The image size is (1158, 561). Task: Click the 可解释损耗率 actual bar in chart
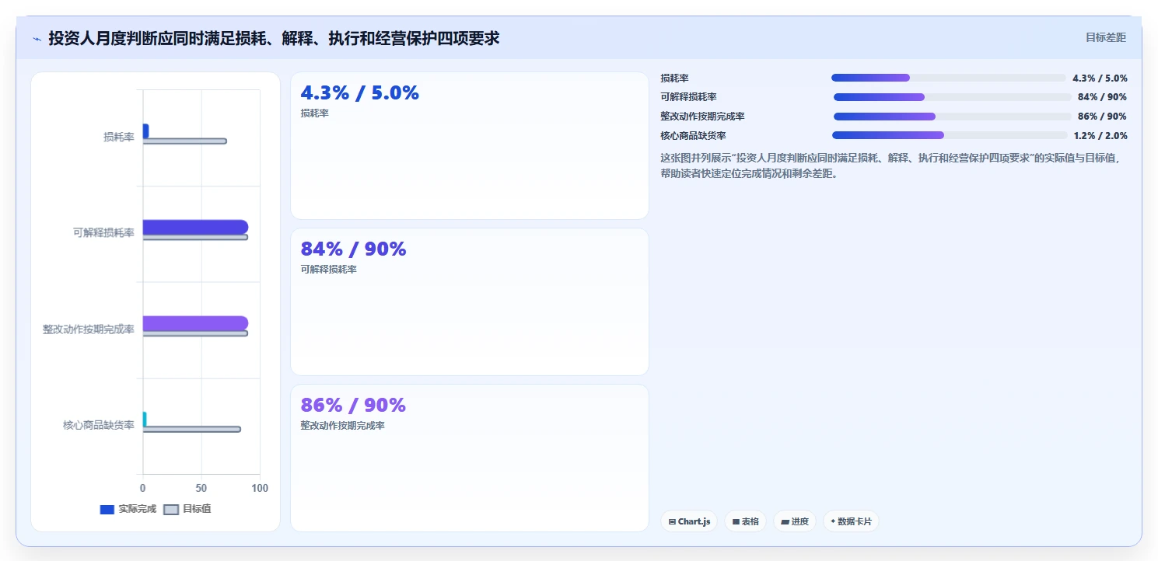[x=195, y=227]
